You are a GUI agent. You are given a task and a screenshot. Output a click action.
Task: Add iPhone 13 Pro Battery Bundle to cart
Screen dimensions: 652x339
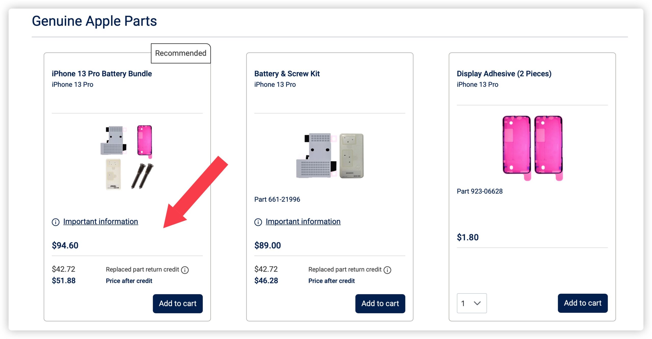(178, 303)
